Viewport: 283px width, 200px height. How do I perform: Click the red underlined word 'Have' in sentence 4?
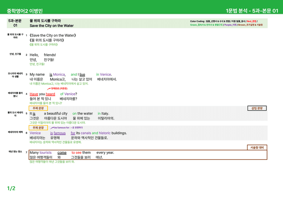point(34,94)
